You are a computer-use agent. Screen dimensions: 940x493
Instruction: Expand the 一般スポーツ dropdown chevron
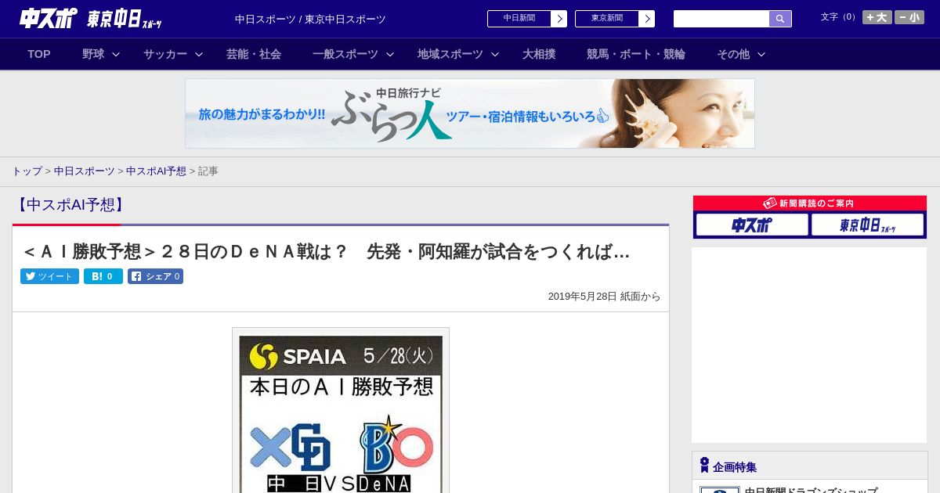[x=390, y=54]
